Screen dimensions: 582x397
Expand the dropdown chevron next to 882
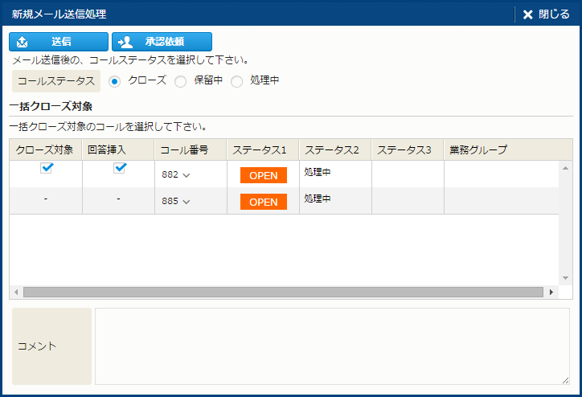pyautogui.click(x=186, y=176)
